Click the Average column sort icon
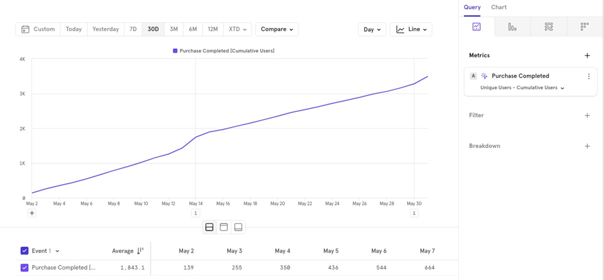The width and height of the screenshot is (604, 280). pos(140,251)
